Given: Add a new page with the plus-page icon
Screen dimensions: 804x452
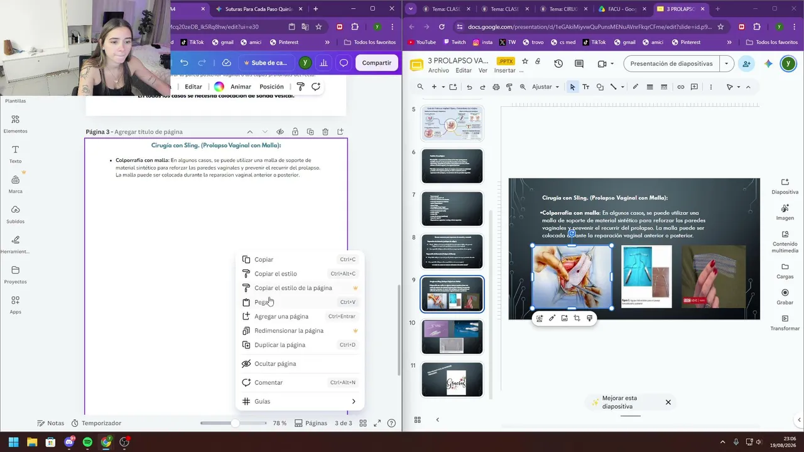Looking at the screenshot, I should [340, 132].
